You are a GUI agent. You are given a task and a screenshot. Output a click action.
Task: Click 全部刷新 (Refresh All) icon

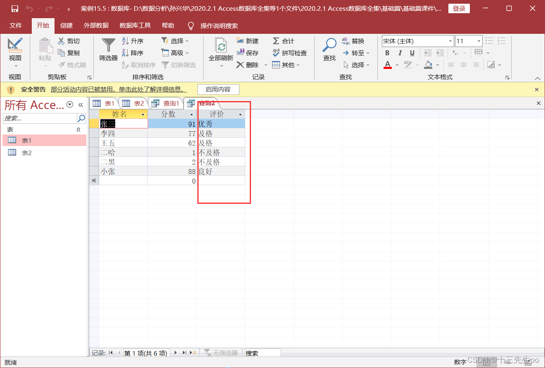coord(221,45)
